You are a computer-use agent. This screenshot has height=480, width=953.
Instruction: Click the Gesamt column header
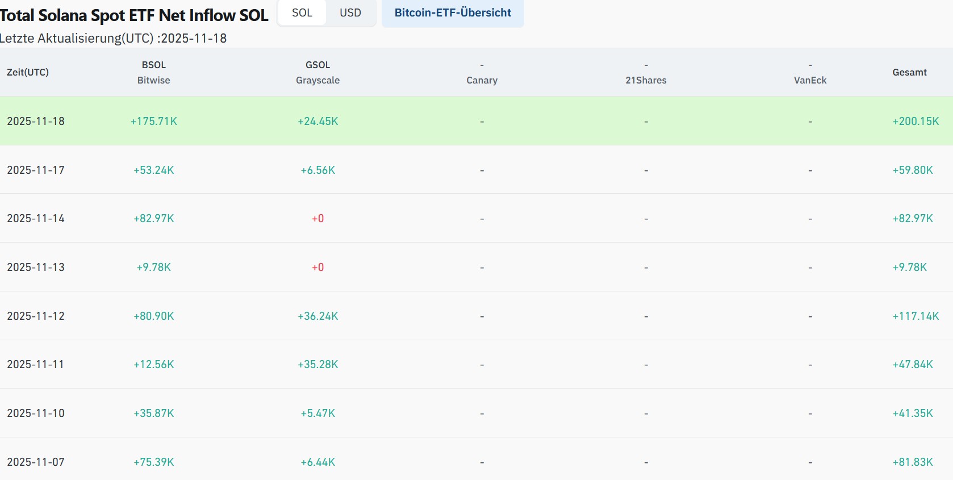click(909, 72)
